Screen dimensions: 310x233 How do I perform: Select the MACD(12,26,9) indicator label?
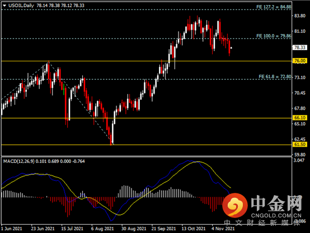pyautogui.click(x=19, y=161)
